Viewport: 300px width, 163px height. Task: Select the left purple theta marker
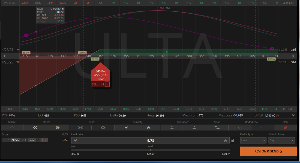pyautogui.click(x=26, y=36)
